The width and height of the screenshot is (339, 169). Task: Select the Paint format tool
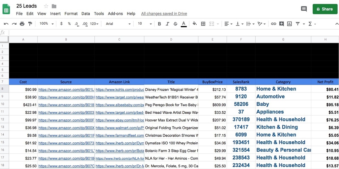pyautogui.click(x=30, y=24)
